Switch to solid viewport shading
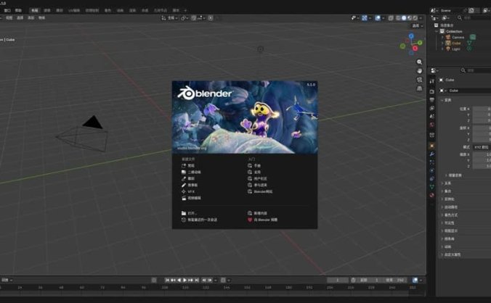The image size is (491, 303). (x=404, y=18)
